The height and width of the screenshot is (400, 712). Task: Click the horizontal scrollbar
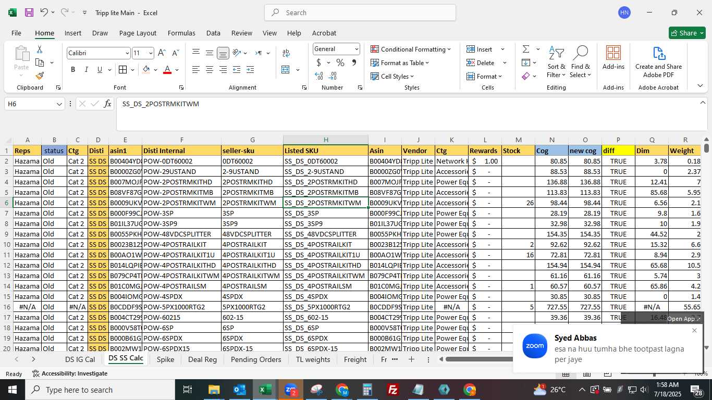tap(480, 359)
